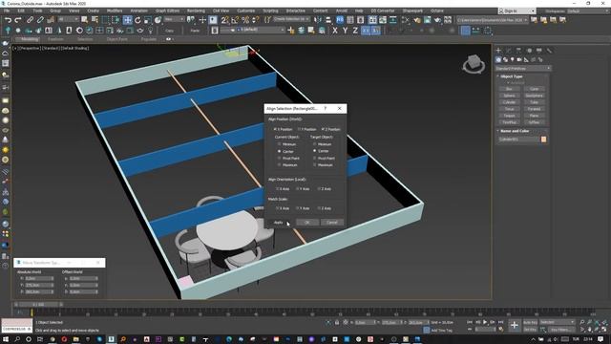This screenshot has width=611, height=344.
Task: Activate the Select and Link chain tool
Action: pos(30,20)
